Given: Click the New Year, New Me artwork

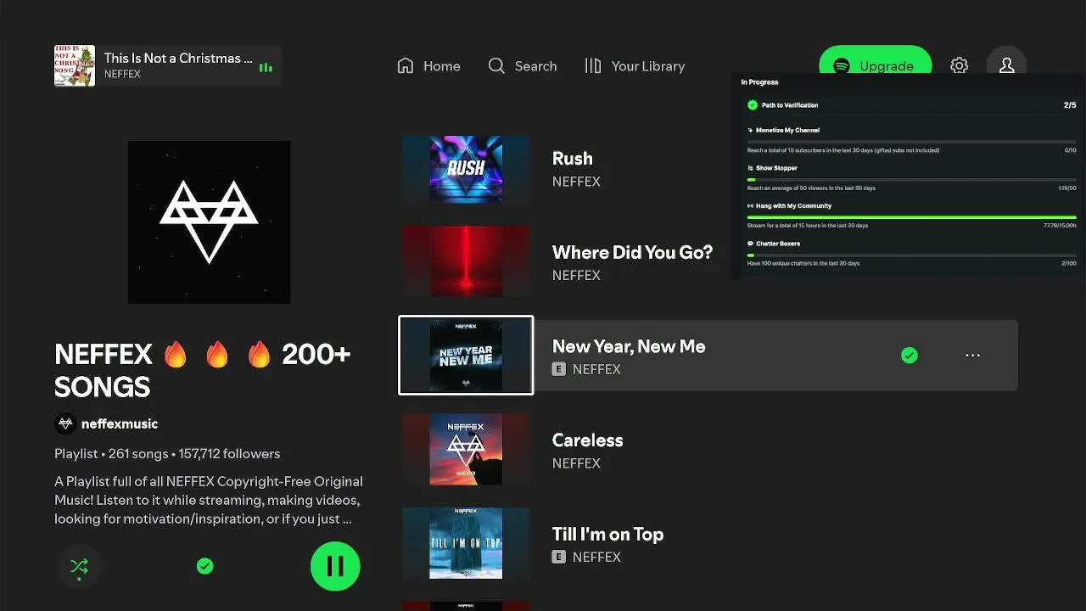Looking at the screenshot, I should [x=466, y=356].
